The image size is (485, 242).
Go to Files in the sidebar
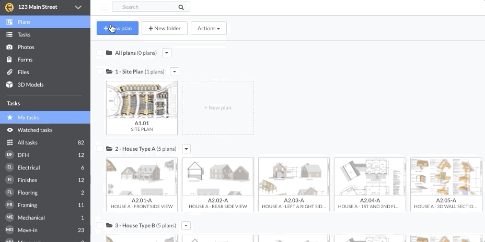(45, 72)
